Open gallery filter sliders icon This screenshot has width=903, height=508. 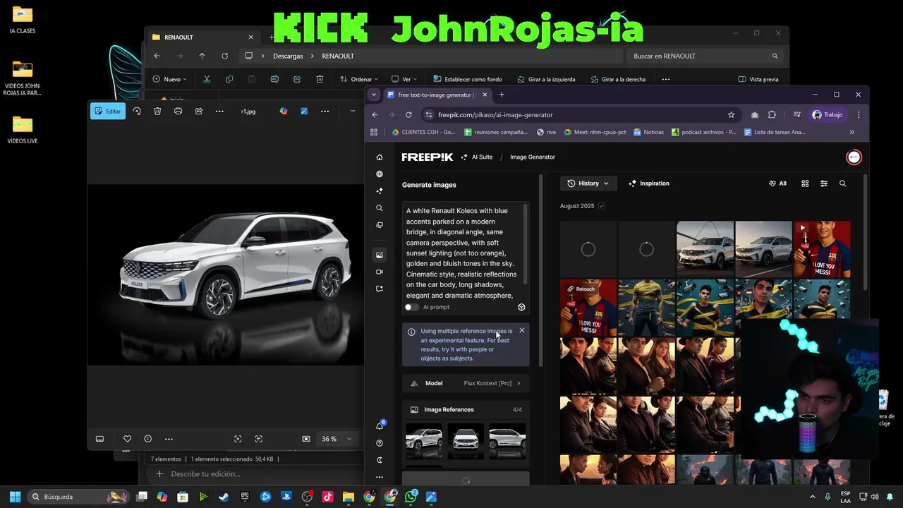coord(824,183)
